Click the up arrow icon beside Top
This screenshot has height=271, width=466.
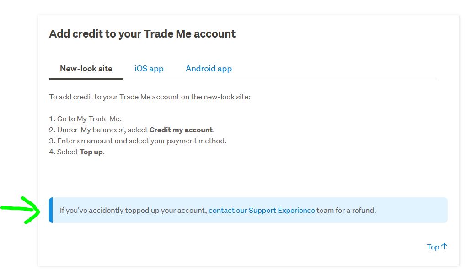coord(444,246)
